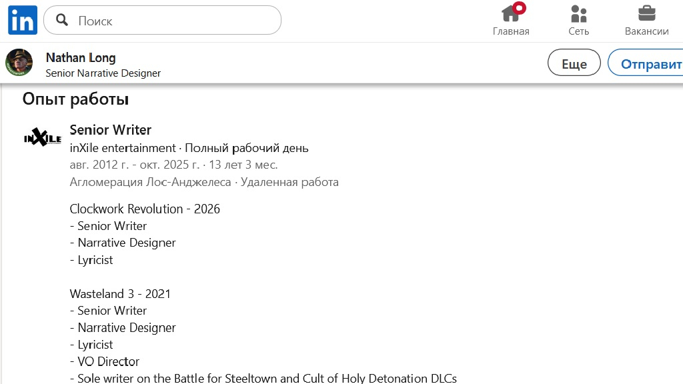Open the Еще more options button
The height and width of the screenshot is (384, 683).
pos(574,64)
